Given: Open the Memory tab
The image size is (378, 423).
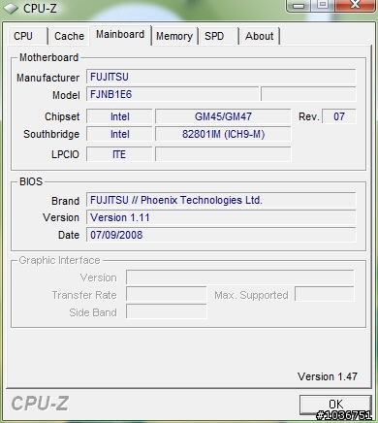Looking at the screenshot, I should [x=174, y=36].
